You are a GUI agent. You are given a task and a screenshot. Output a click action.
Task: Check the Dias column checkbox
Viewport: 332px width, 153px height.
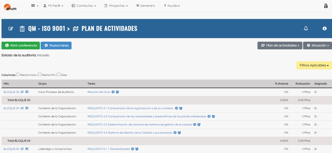59,74
